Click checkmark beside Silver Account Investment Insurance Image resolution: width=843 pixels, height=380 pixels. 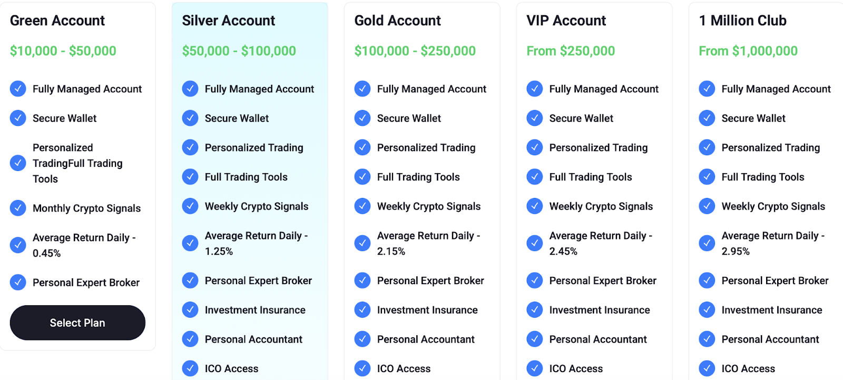[x=190, y=309]
